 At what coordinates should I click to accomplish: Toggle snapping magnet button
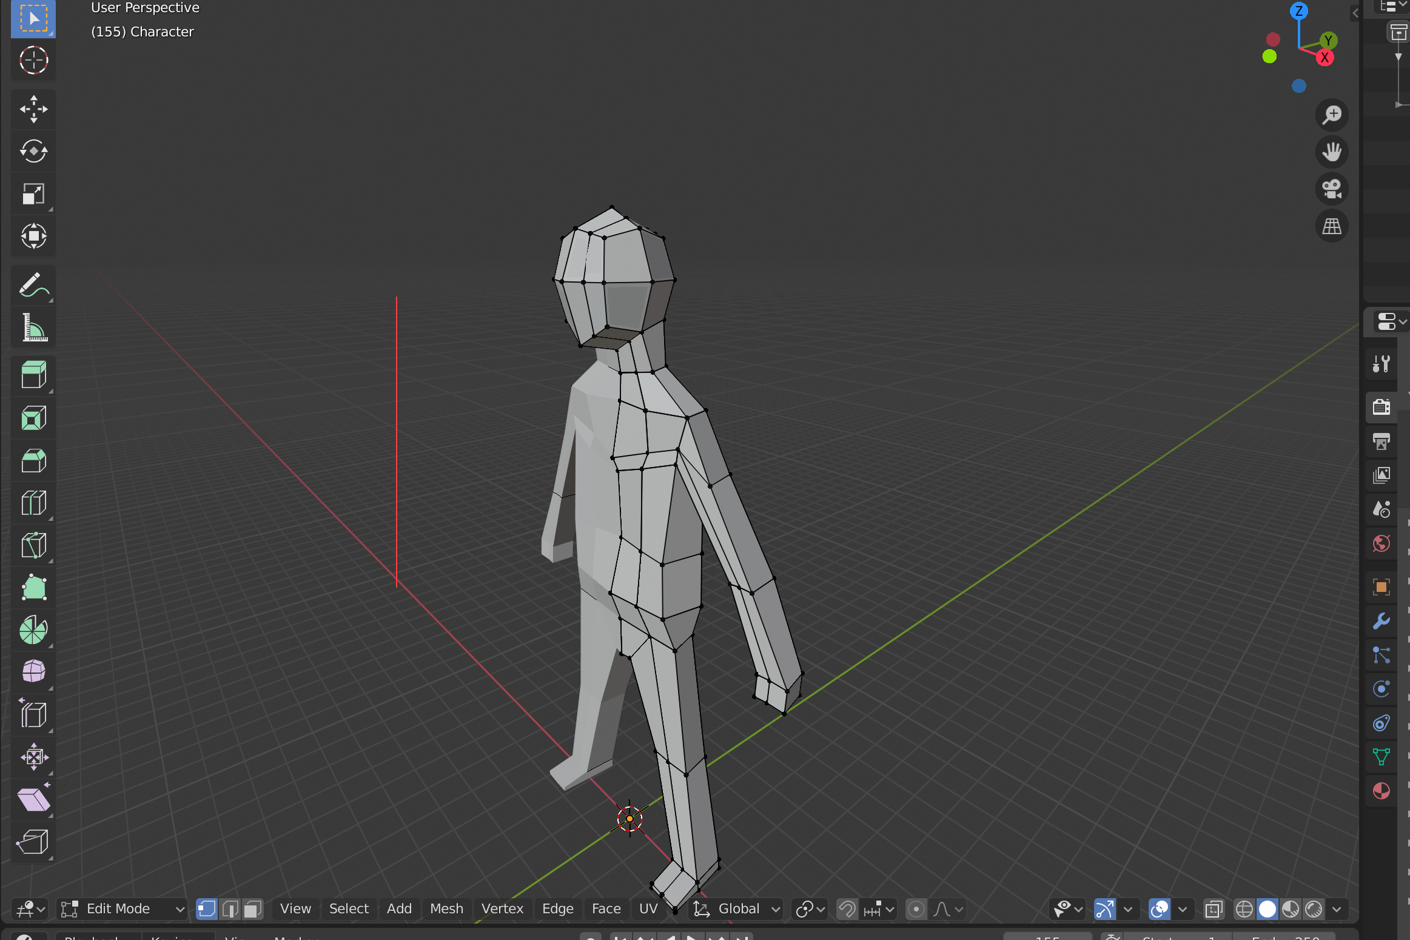click(x=847, y=908)
